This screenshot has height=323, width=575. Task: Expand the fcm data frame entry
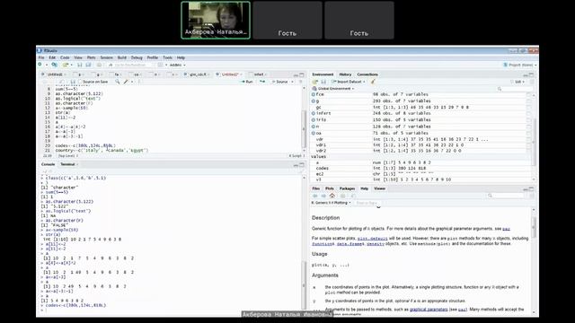pyautogui.click(x=314, y=94)
